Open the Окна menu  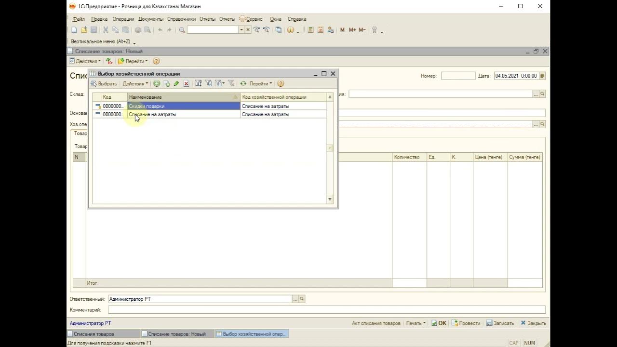[x=276, y=19]
